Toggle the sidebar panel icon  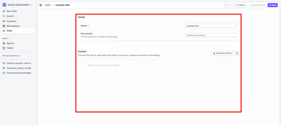[41, 5]
